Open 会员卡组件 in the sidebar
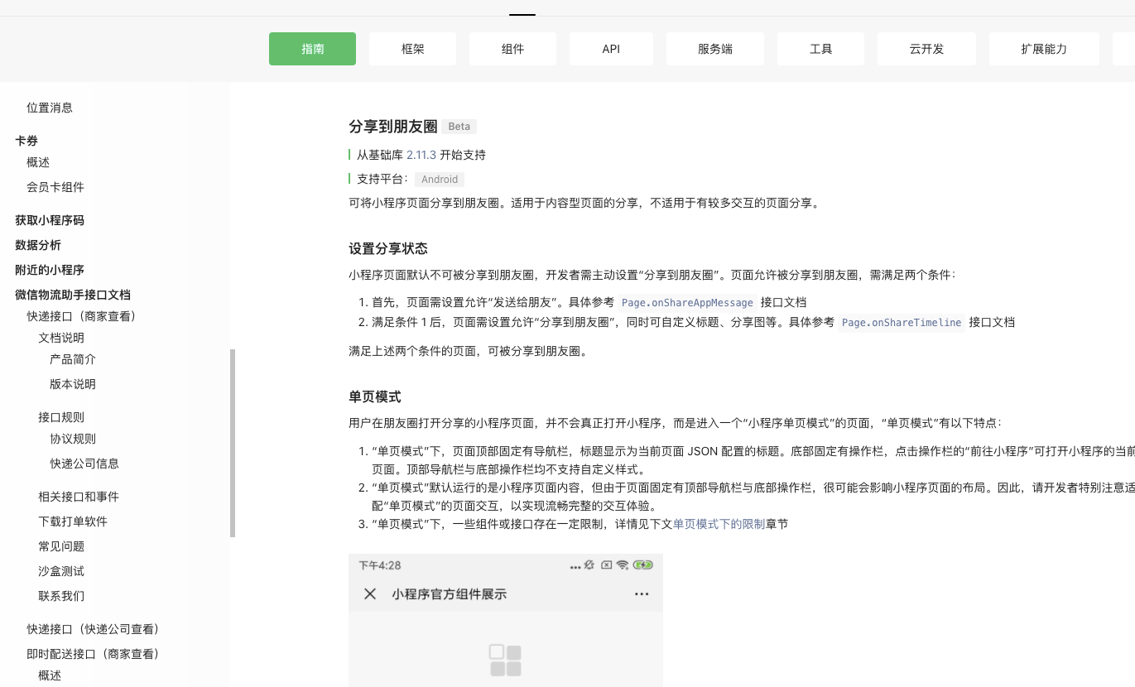 tap(55, 187)
